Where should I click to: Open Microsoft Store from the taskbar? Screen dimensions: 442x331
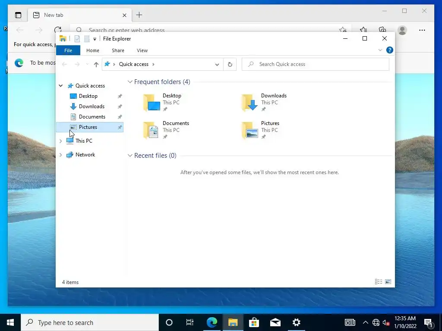(x=254, y=322)
